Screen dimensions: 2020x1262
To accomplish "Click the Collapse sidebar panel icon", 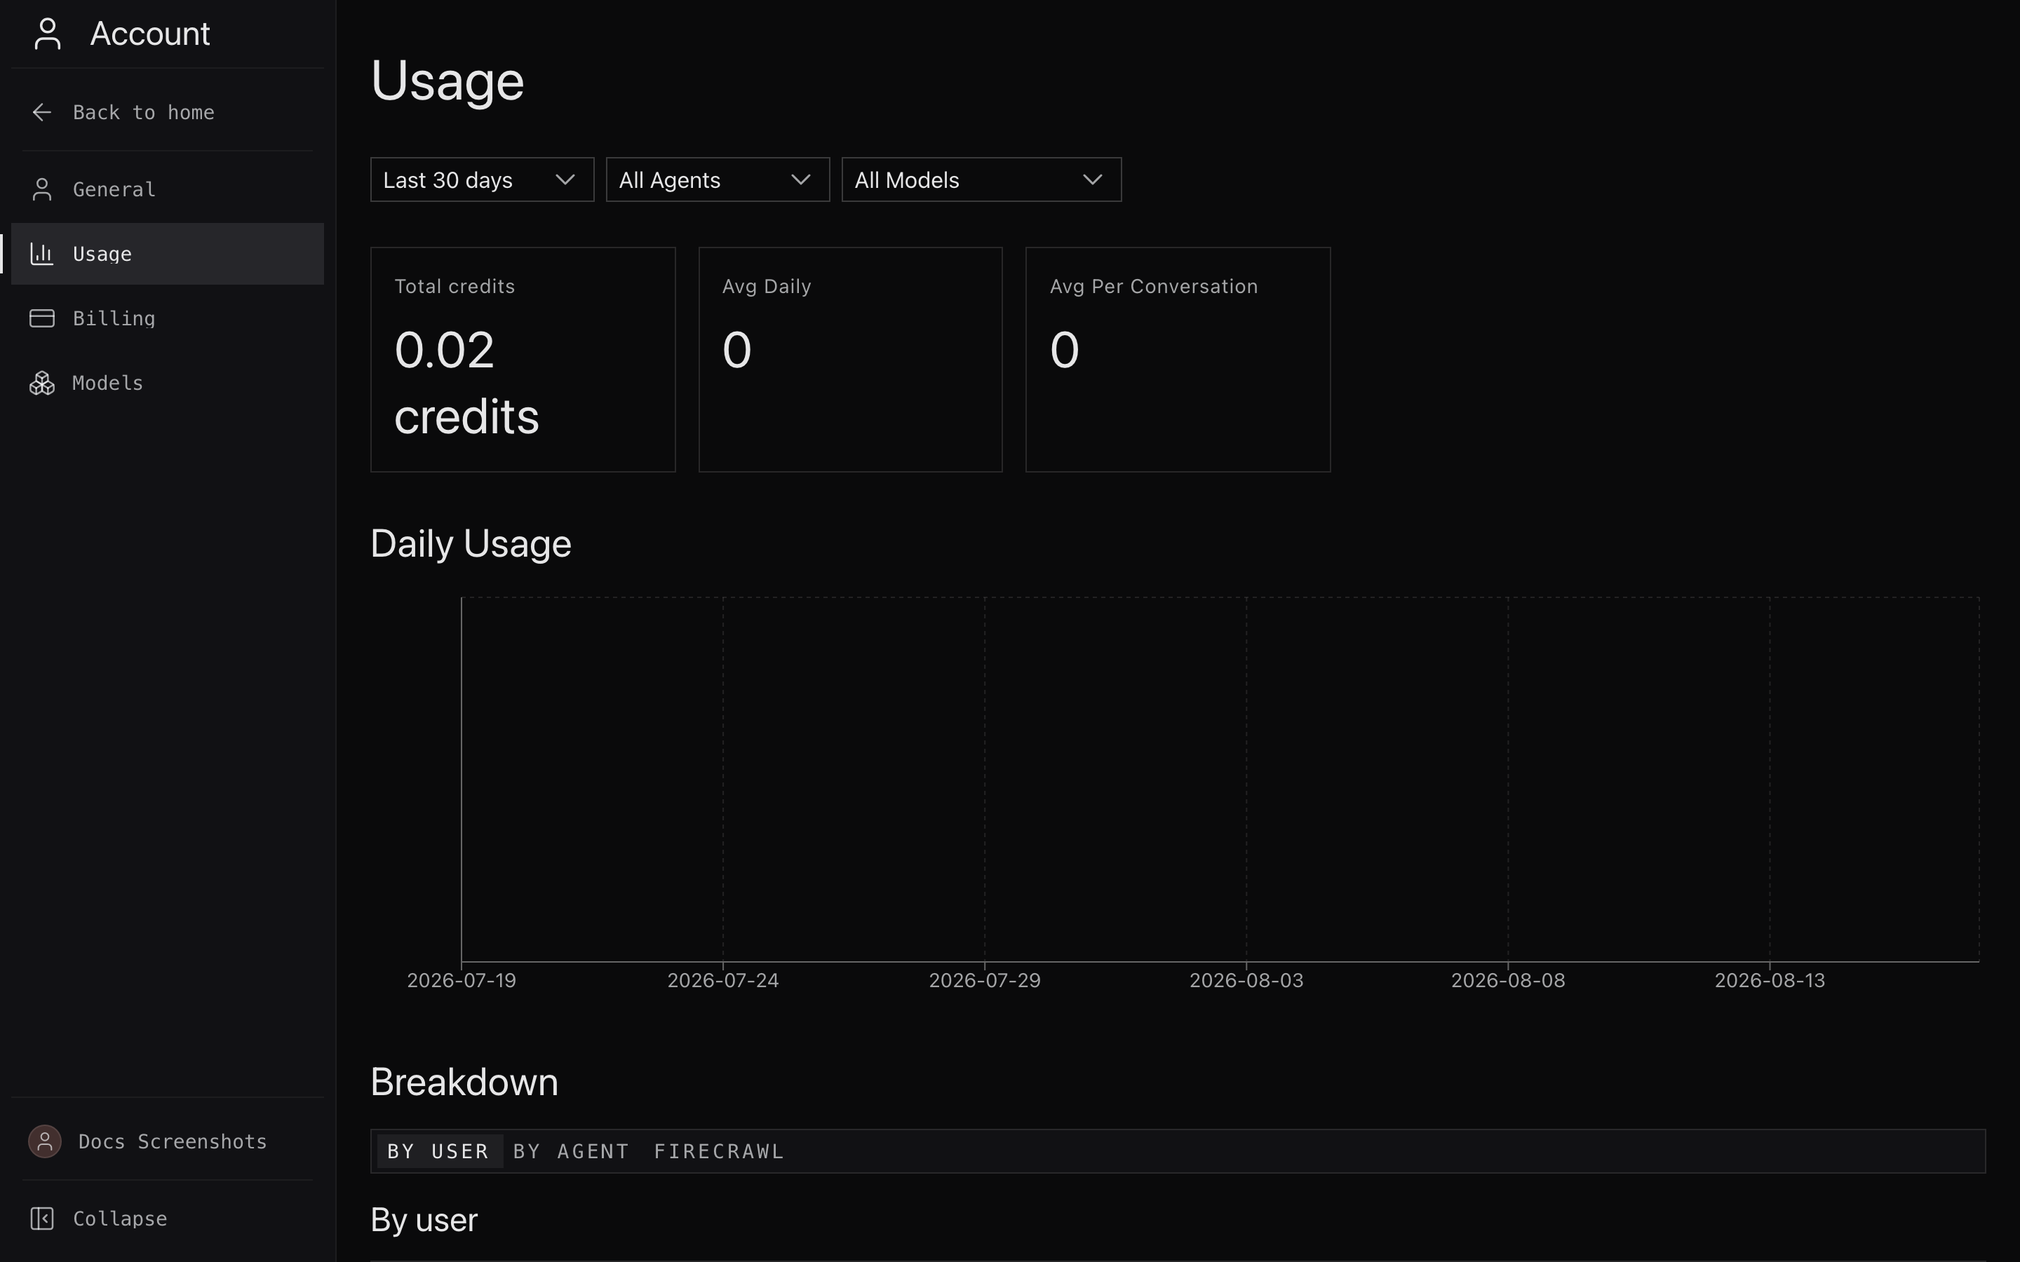I will [x=42, y=1219].
